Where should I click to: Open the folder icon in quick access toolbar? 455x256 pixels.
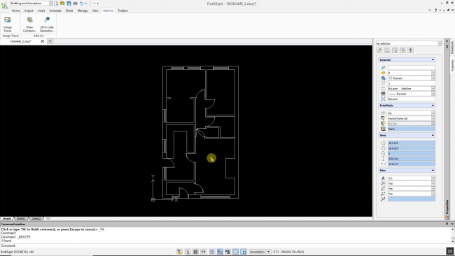tap(62, 3)
